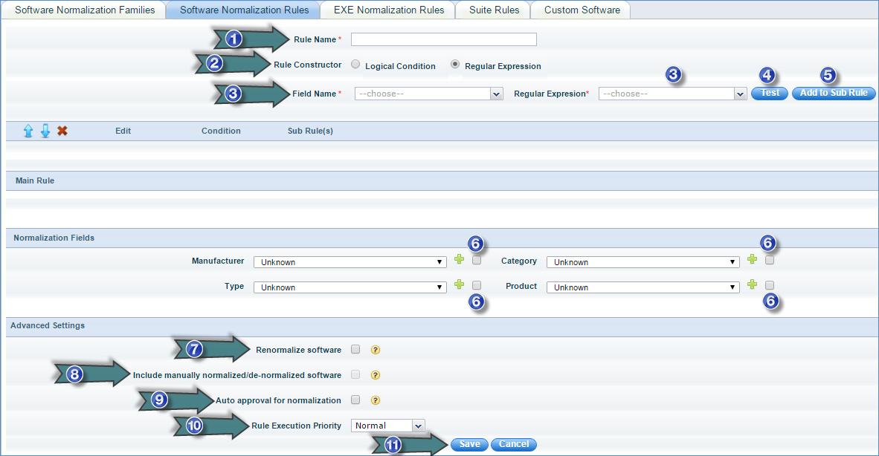Add new Product with green plus icon
Screen dimensions: 879x456
click(x=752, y=285)
